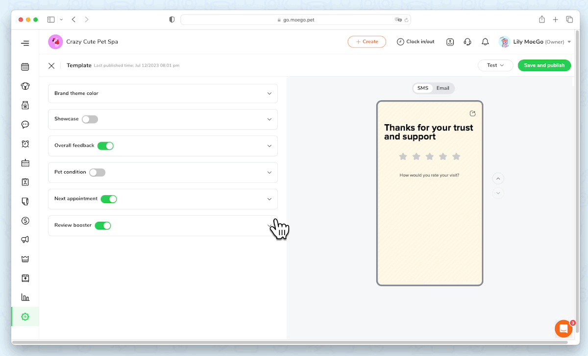The width and height of the screenshot is (588, 356).
Task: Go back in browser history
Action: pos(73,20)
